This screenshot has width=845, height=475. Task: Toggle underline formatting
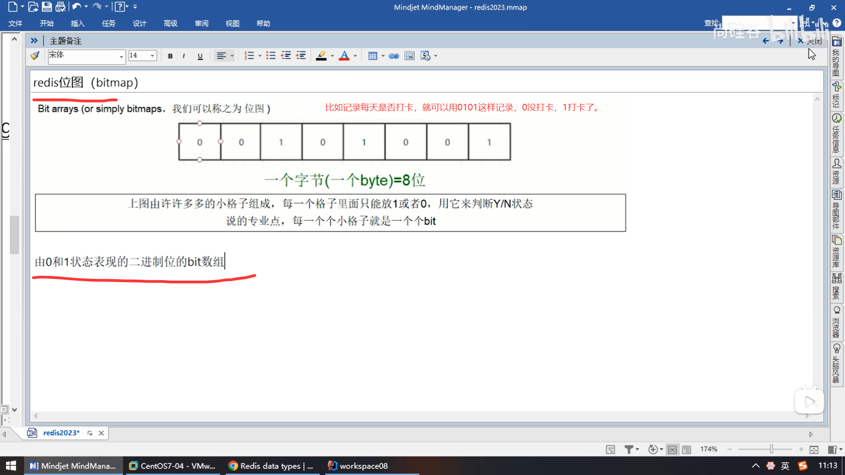click(200, 56)
